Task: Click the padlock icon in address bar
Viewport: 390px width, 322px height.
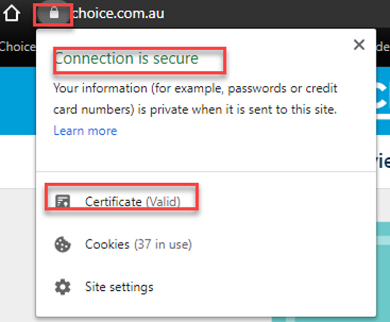Action: click(x=54, y=13)
